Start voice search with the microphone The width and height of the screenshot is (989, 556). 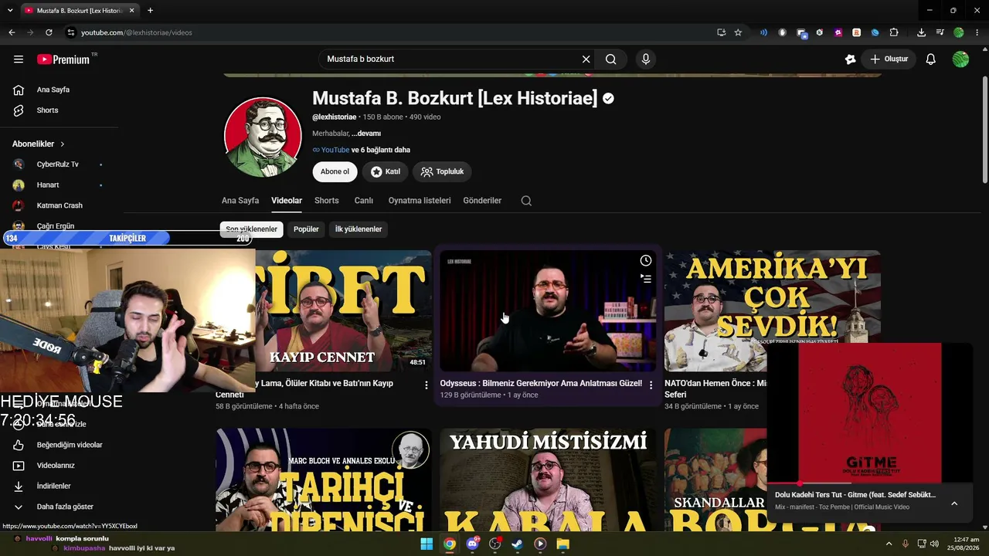pyautogui.click(x=646, y=59)
